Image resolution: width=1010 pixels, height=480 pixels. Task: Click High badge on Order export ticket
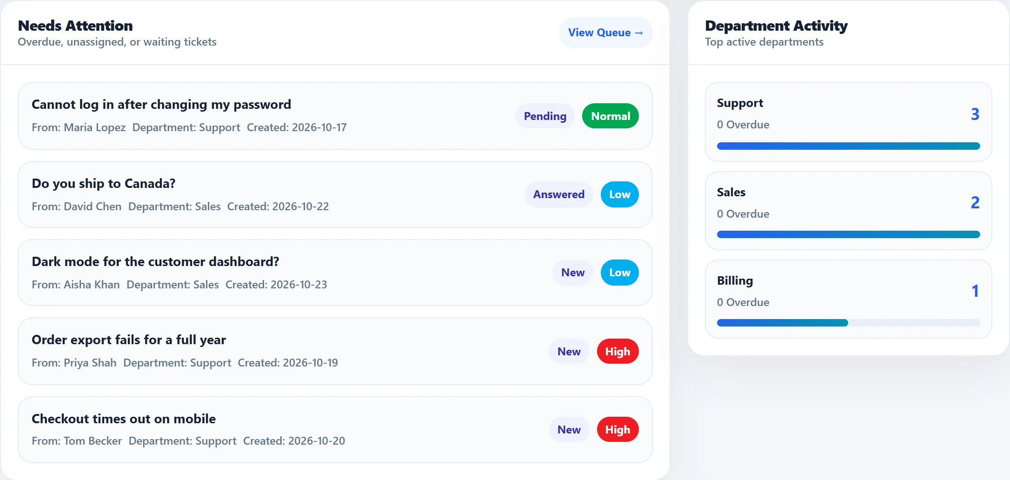pos(618,351)
